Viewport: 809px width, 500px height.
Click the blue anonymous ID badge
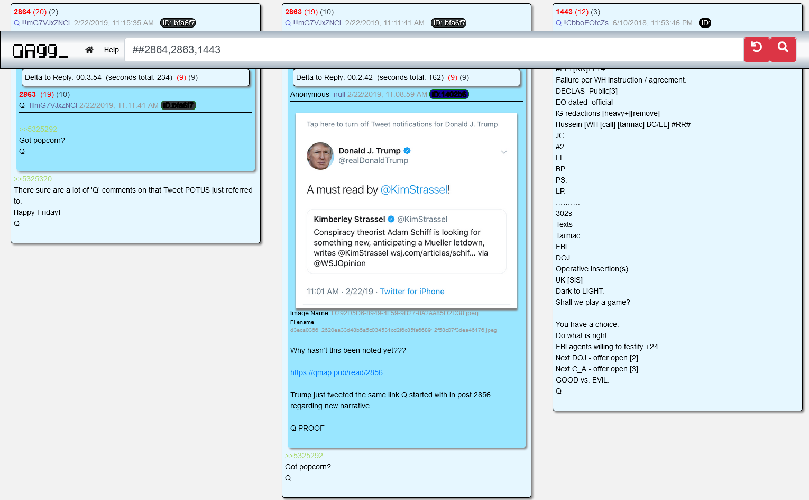pyautogui.click(x=449, y=94)
